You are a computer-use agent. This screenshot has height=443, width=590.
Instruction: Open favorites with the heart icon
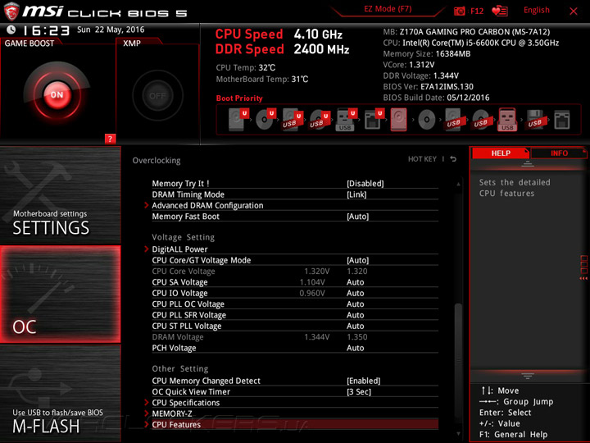coord(500,11)
